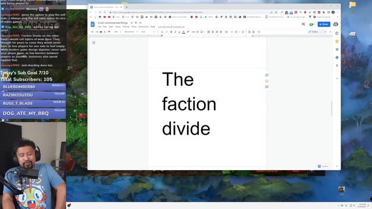Select the Paint format tool
Viewport: 372px width, 209px height.
109,32
